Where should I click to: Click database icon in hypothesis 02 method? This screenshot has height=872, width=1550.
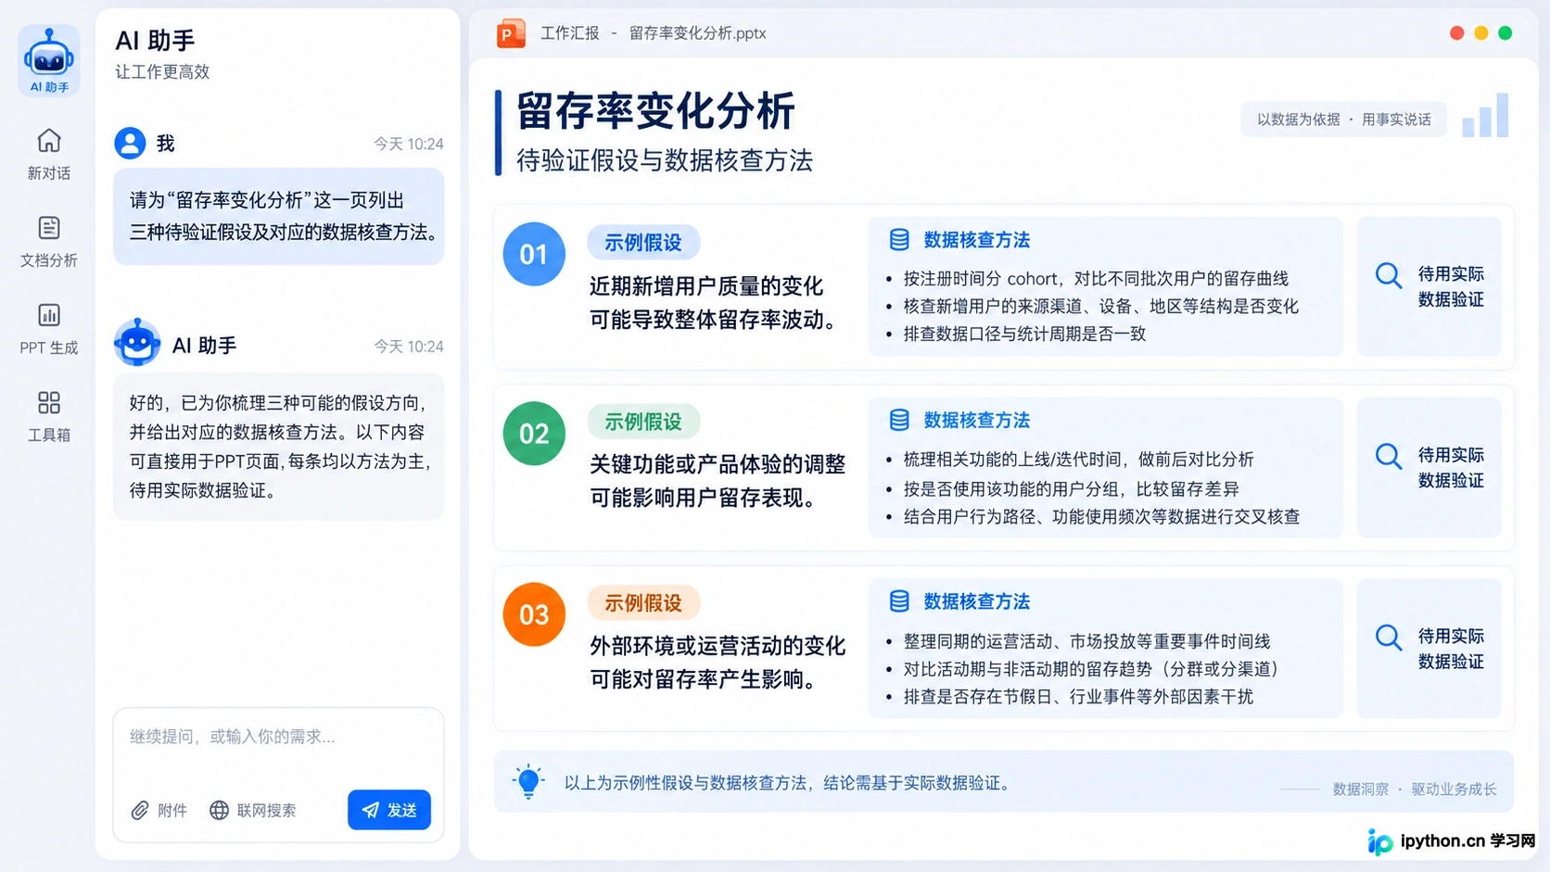point(899,420)
